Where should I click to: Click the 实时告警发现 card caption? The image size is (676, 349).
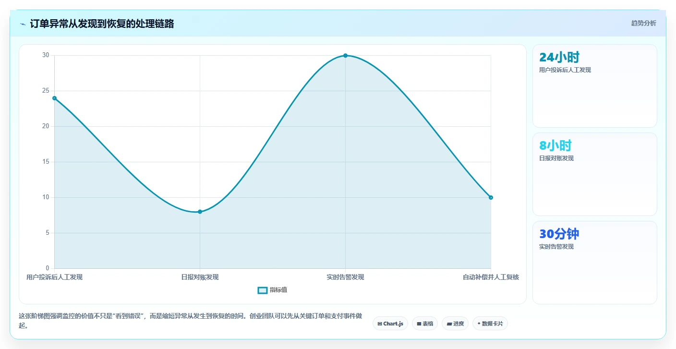[x=556, y=247]
